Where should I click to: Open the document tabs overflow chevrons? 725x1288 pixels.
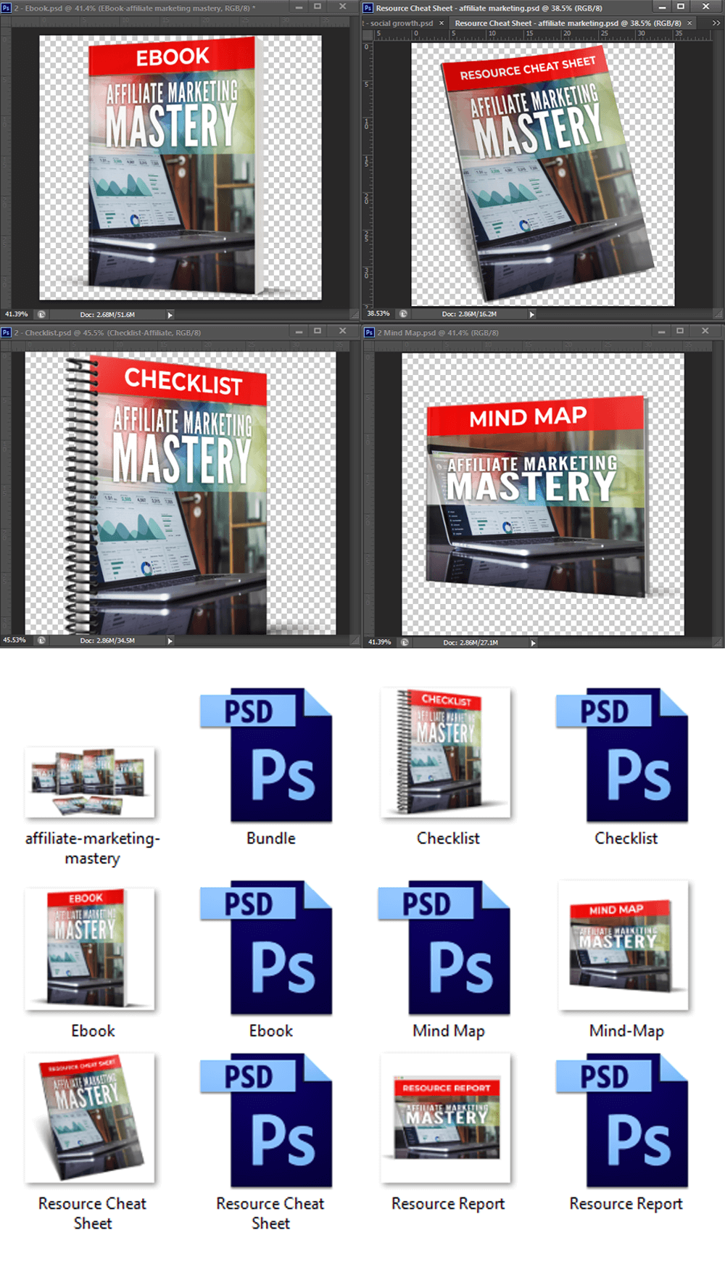tap(716, 23)
